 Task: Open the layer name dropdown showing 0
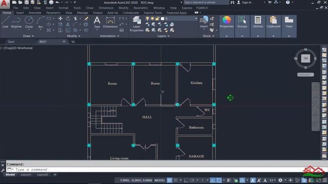(181, 18)
